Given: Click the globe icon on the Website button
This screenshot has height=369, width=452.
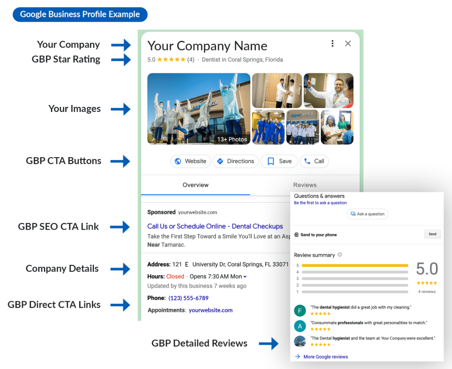Looking at the screenshot, I should [178, 161].
